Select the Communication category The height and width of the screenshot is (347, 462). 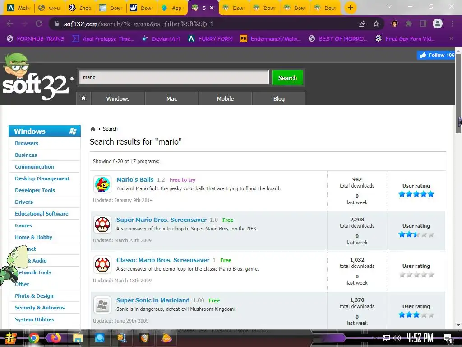point(34,167)
